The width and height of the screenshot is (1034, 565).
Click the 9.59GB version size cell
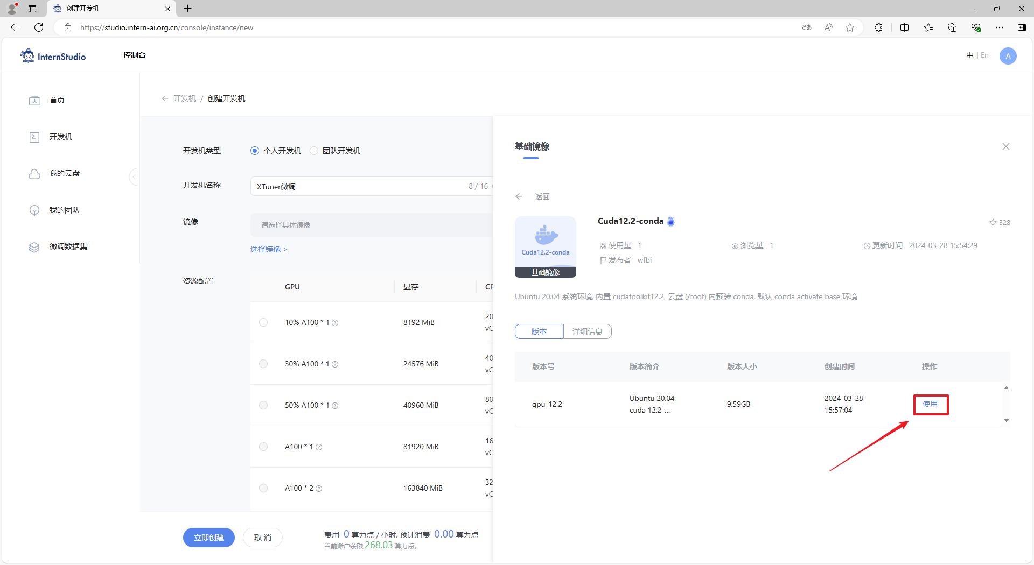click(739, 404)
